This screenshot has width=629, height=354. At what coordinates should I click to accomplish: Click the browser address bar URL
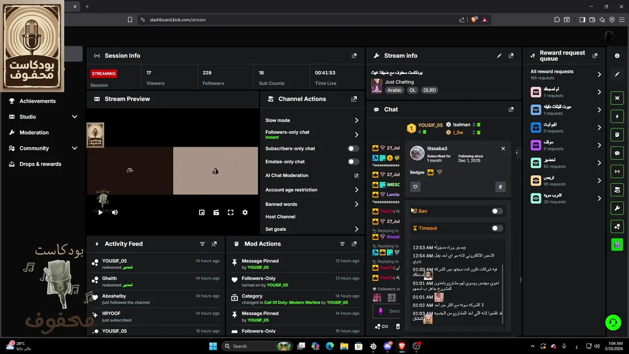[x=178, y=20]
